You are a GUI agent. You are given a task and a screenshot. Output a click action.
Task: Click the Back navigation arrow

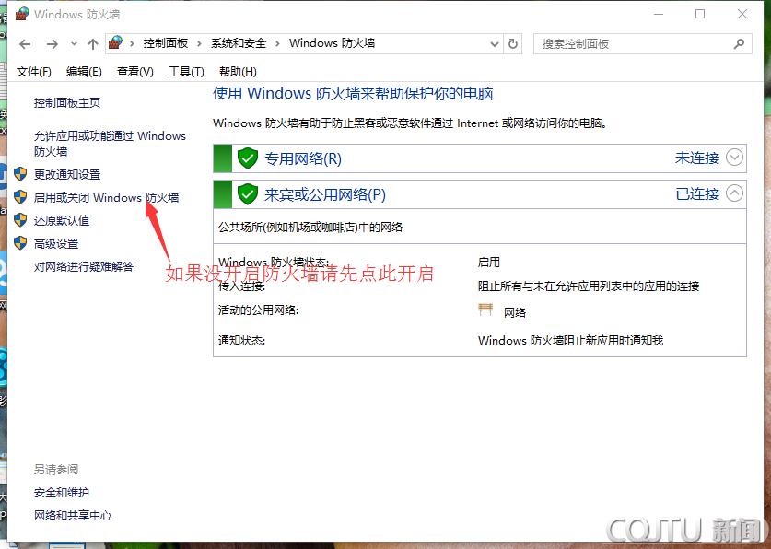coord(25,44)
